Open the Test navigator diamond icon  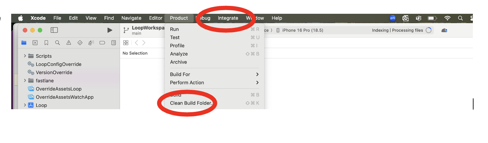coord(80,43)
